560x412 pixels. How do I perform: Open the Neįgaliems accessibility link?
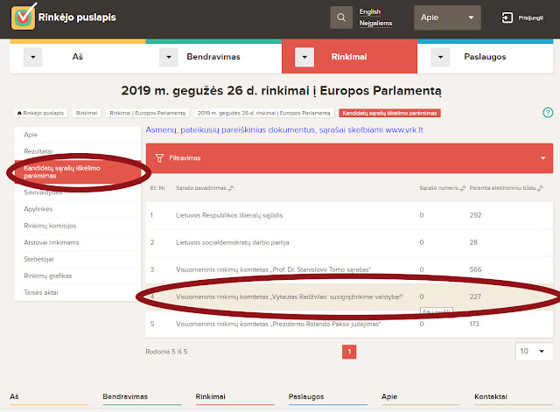click(x=375, y=24)
